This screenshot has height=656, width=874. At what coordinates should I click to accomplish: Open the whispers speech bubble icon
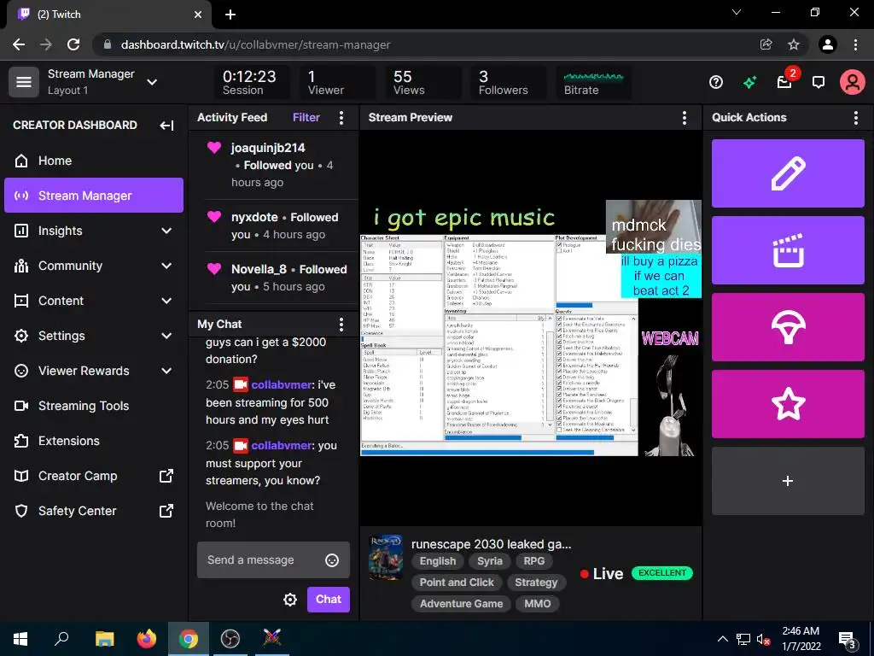click(x=819, y=83)
